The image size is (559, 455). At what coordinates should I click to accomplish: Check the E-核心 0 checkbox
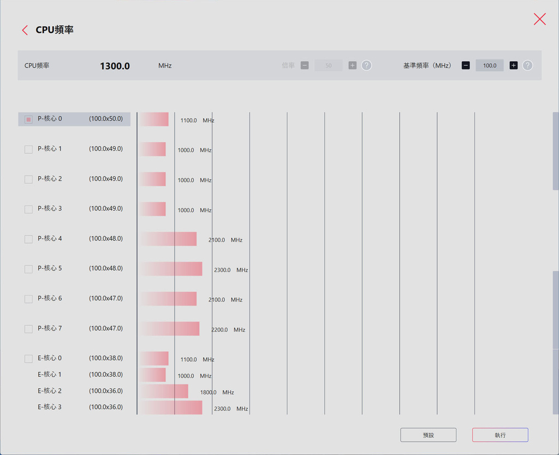pyautogui.click(x=28, y=359)
